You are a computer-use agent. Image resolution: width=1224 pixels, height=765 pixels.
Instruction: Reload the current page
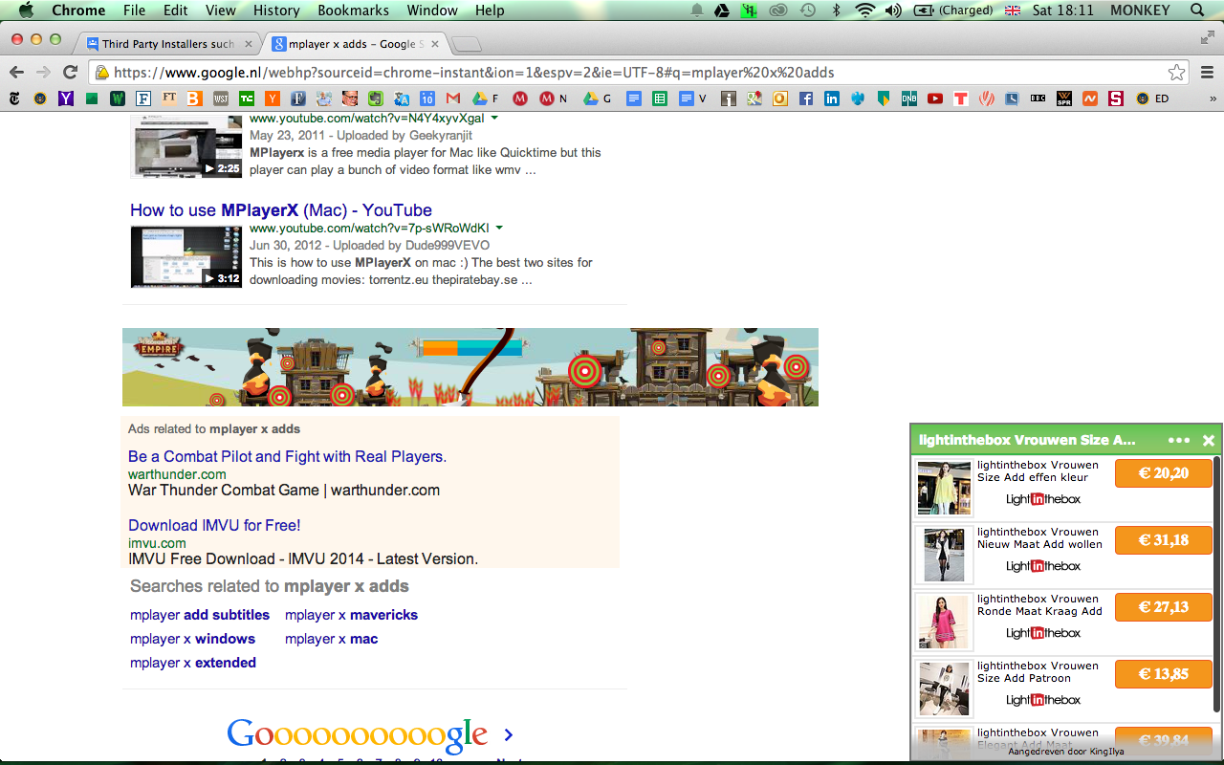70,73
